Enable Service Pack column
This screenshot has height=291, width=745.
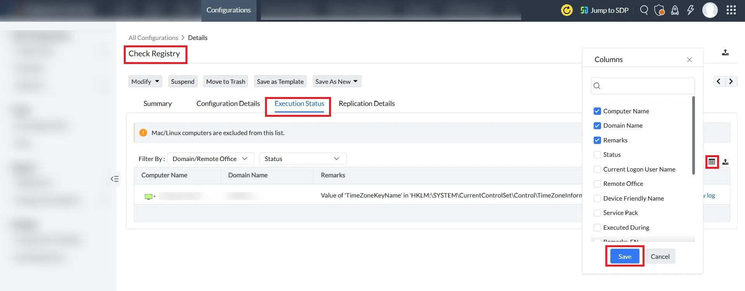[597, 213]
